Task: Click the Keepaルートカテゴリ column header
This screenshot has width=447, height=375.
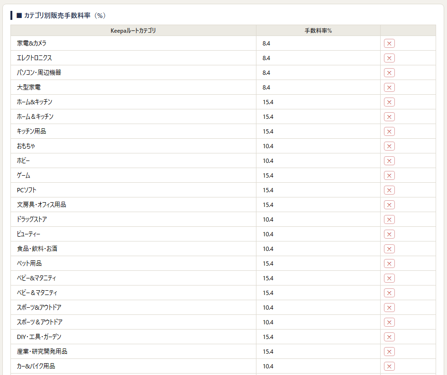Action: coord(133,30)
